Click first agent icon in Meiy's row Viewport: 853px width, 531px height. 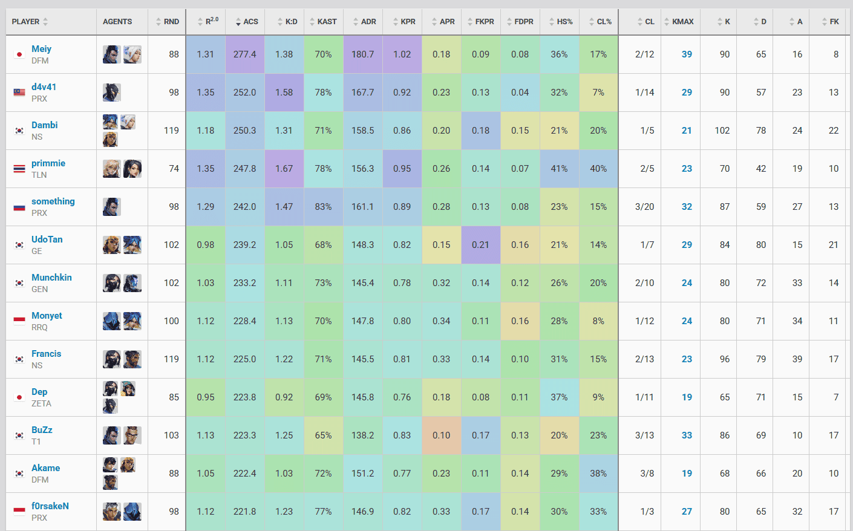click(x=111, y=54)
